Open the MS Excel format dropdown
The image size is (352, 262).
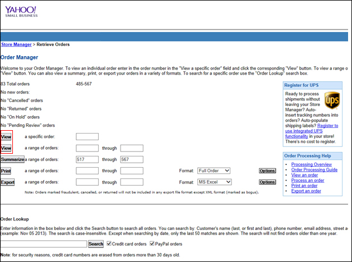[x=213, y=182]
